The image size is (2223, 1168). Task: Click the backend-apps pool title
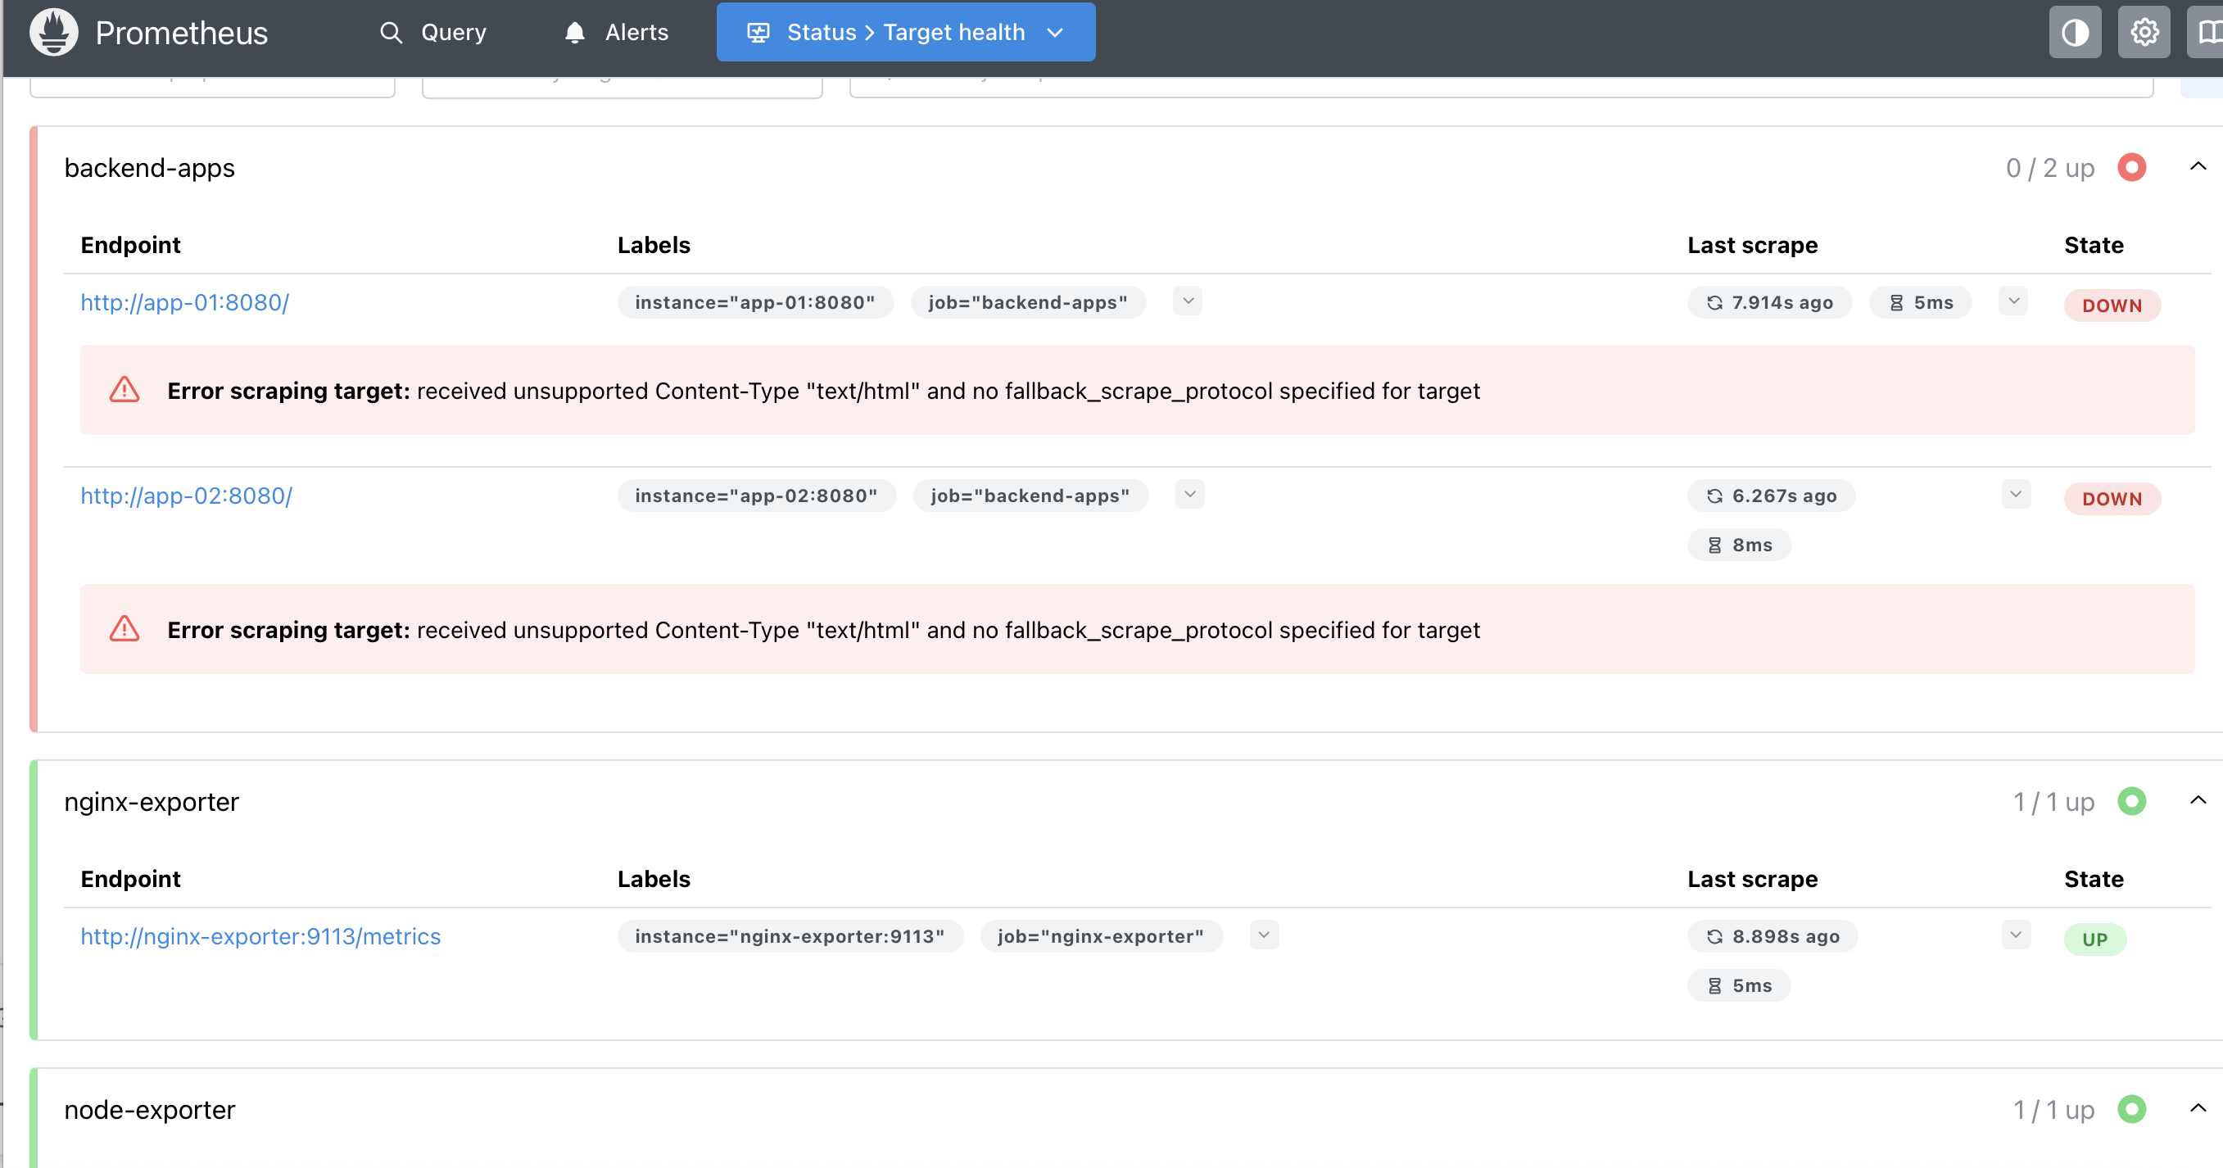tap(149, 167)
